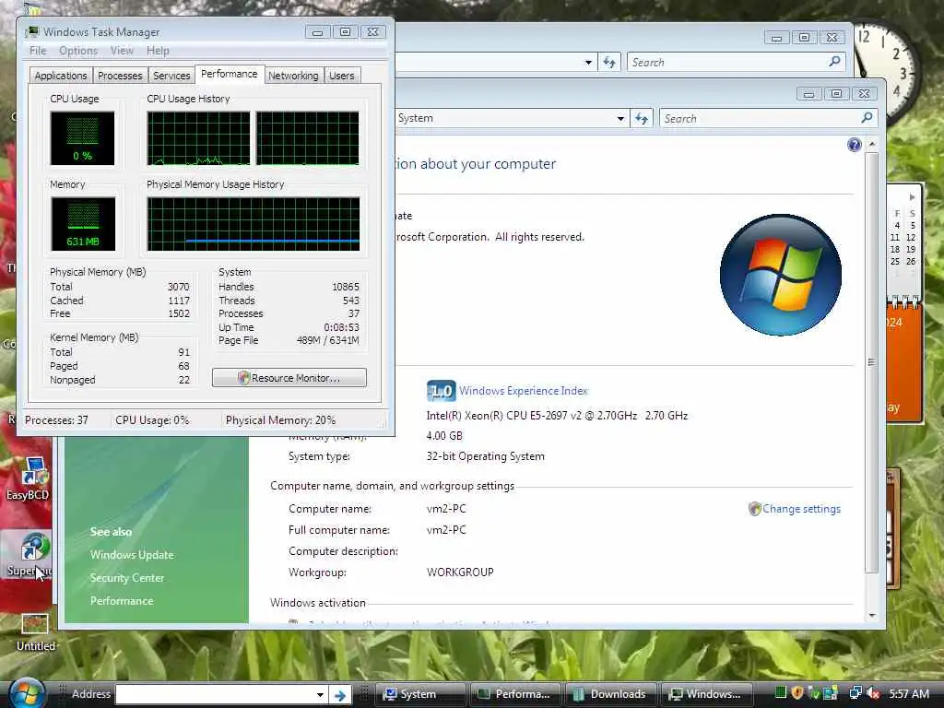
Task: Click the muted volume tray icon
Action: point(874,693)
